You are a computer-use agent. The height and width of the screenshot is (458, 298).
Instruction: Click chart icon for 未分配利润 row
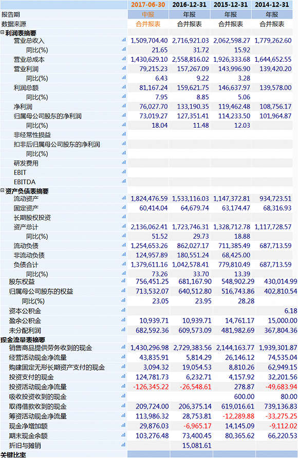(x=123, y=330)
